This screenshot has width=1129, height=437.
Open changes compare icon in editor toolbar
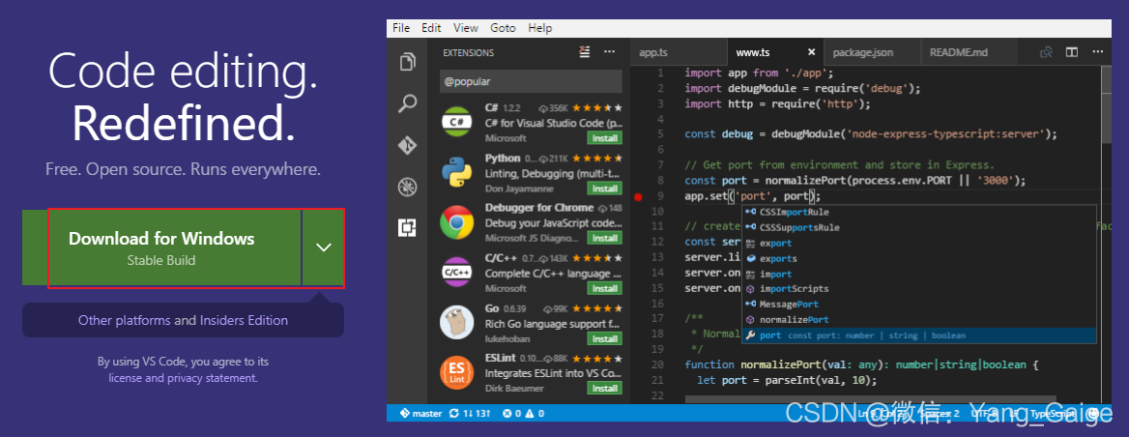pyautogui.click(x=1046, y=52)
